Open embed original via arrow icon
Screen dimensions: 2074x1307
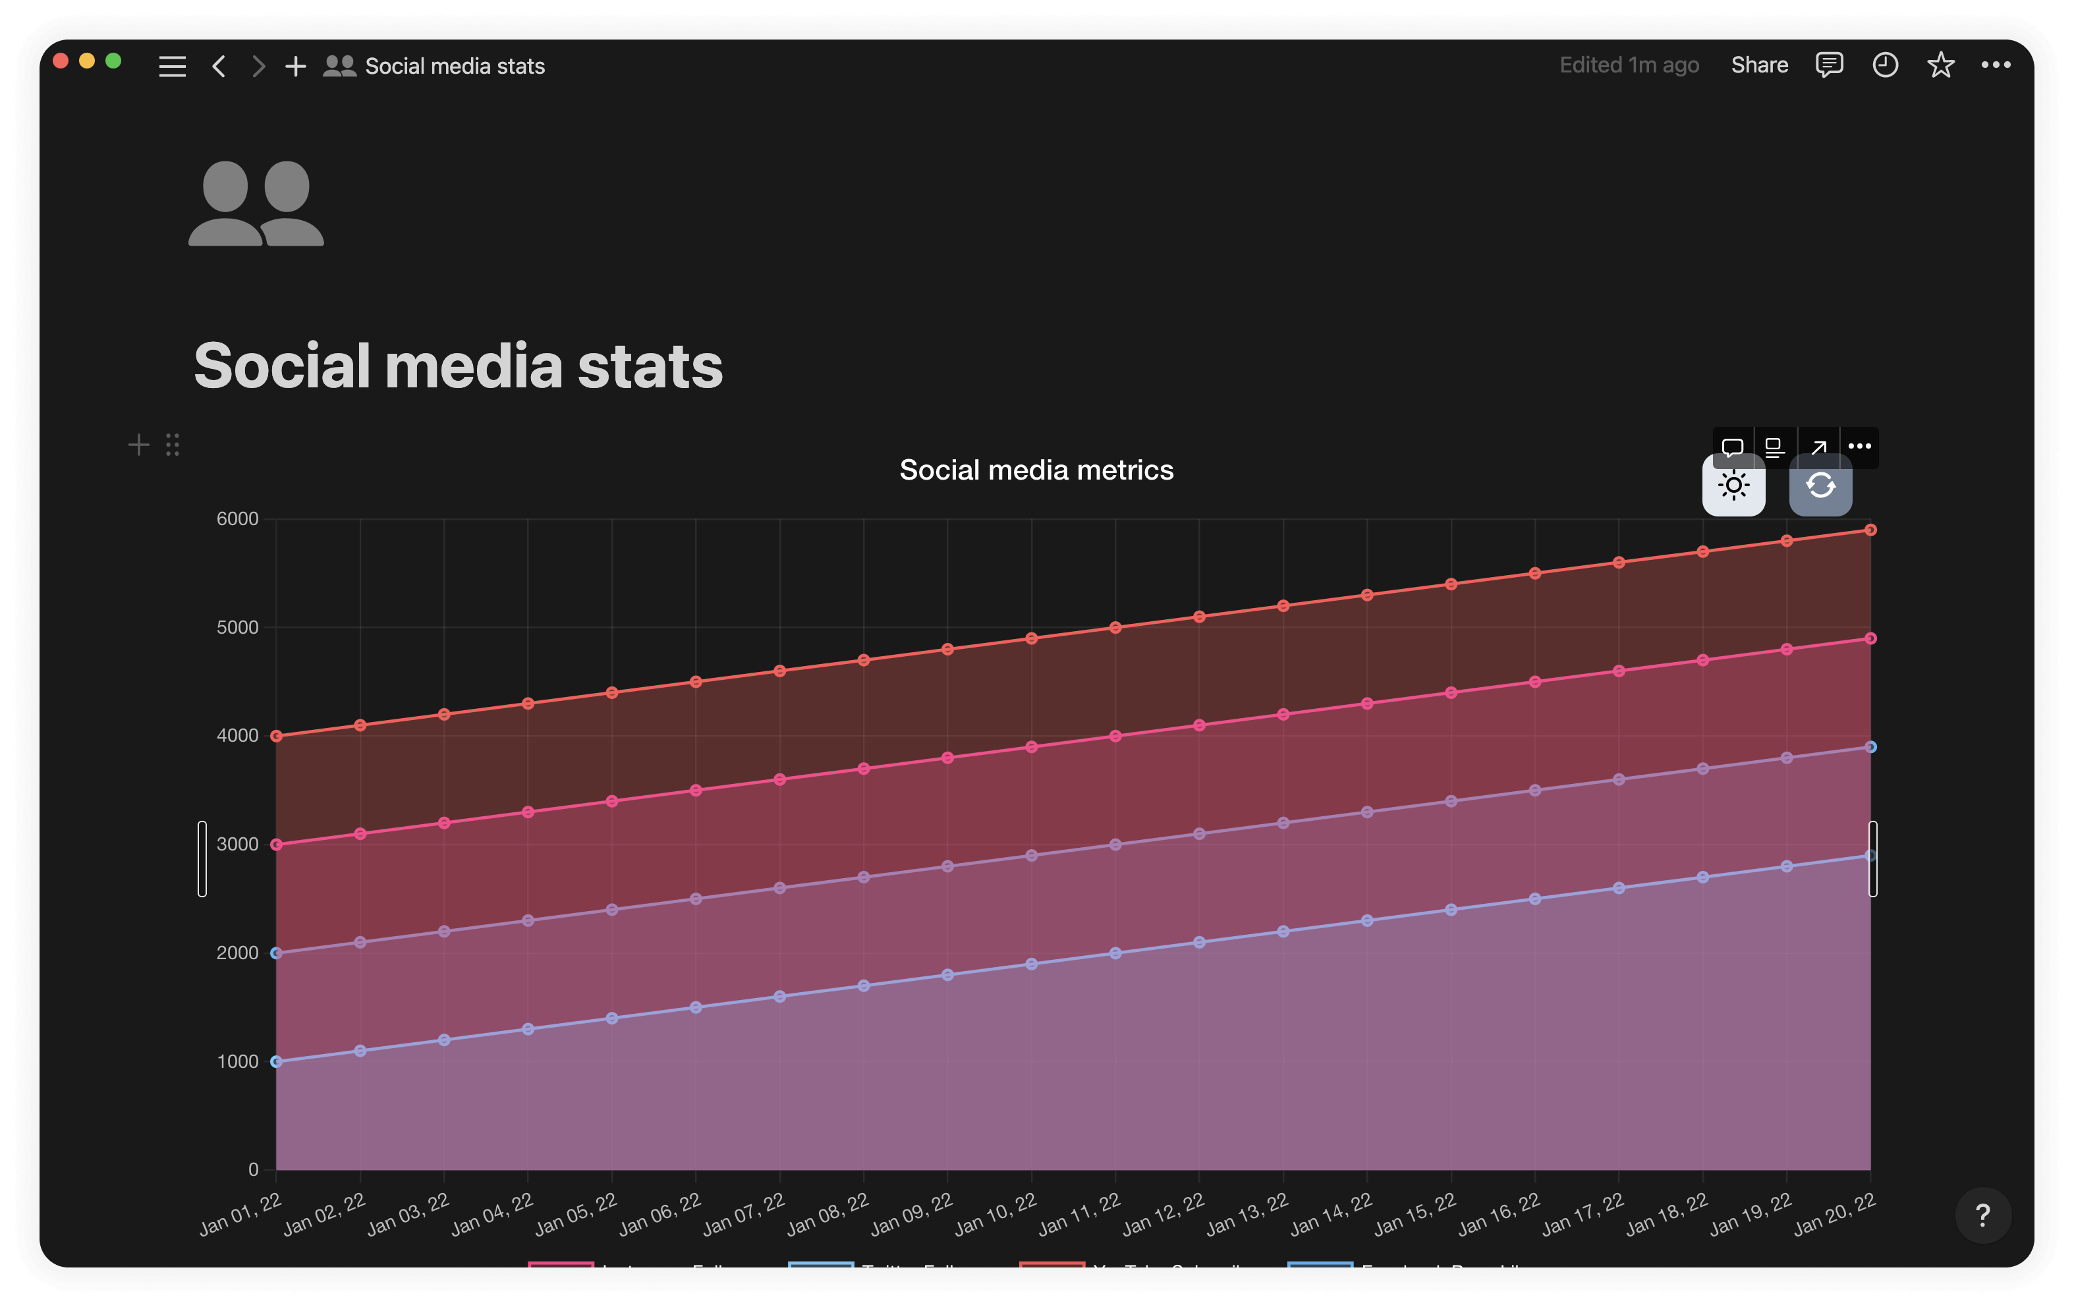pyautogui.click(x=1818, y=446)
